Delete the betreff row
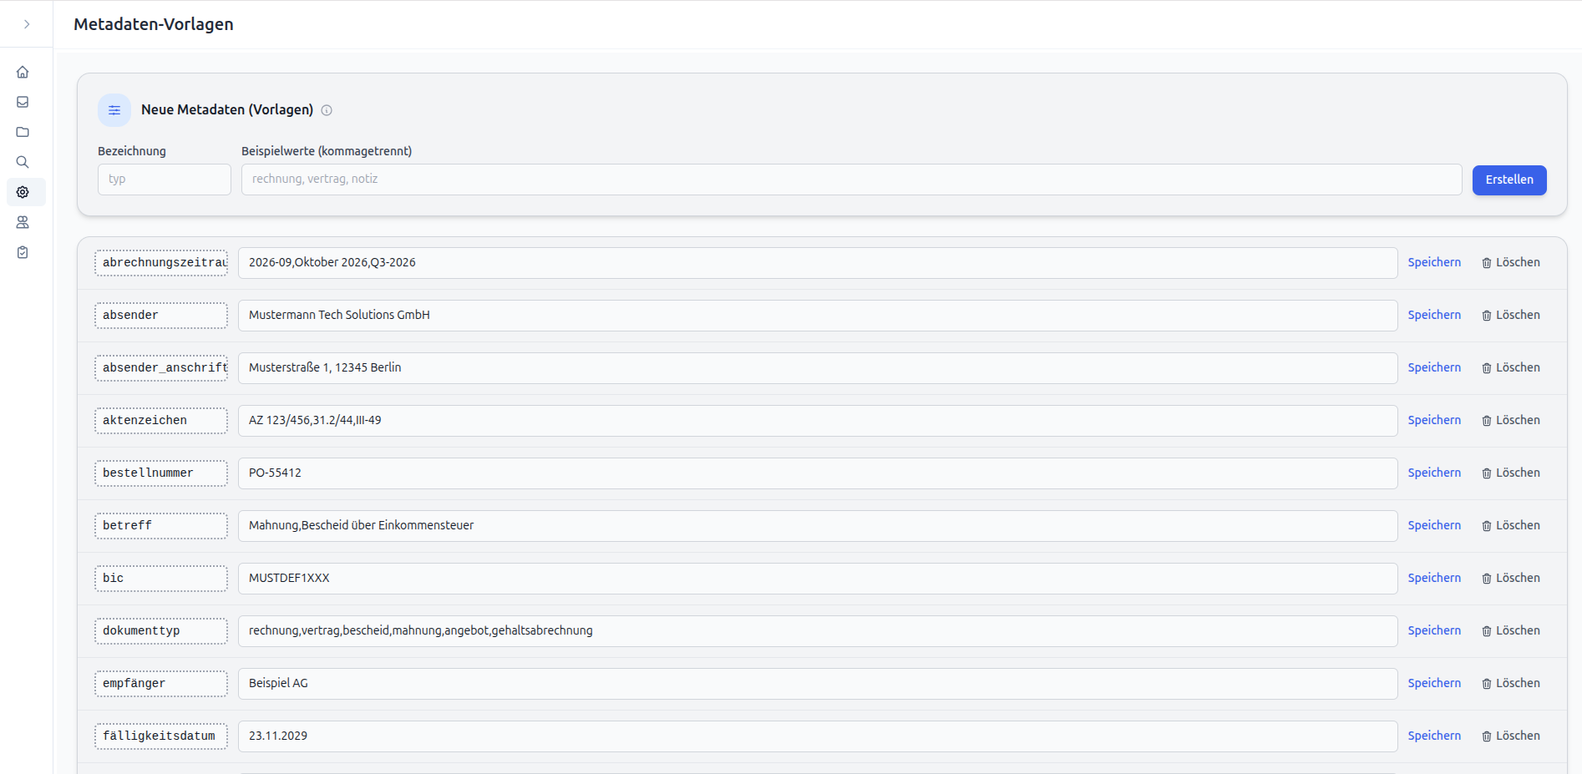 pos(1510,525)
